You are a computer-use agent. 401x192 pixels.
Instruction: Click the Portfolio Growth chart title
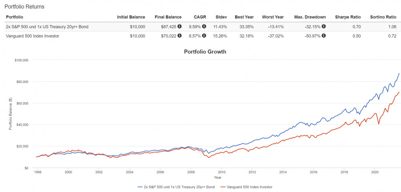click(205, 52)
